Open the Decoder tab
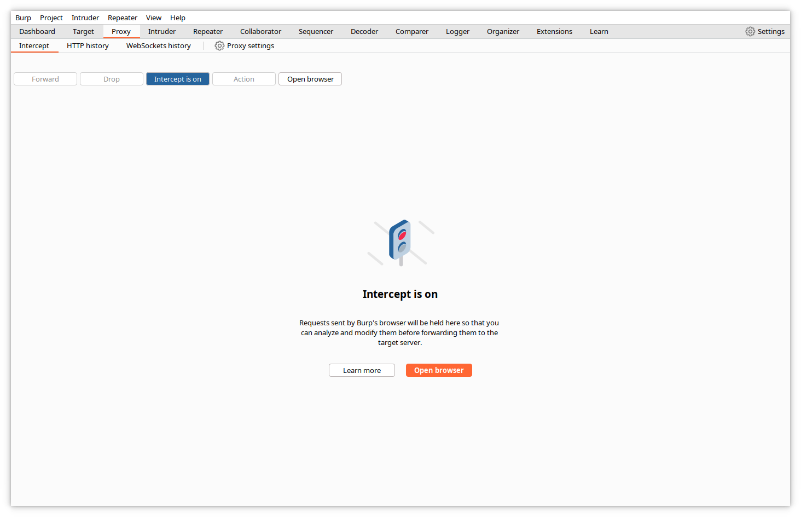801x517 pixels. coord(364,32)
